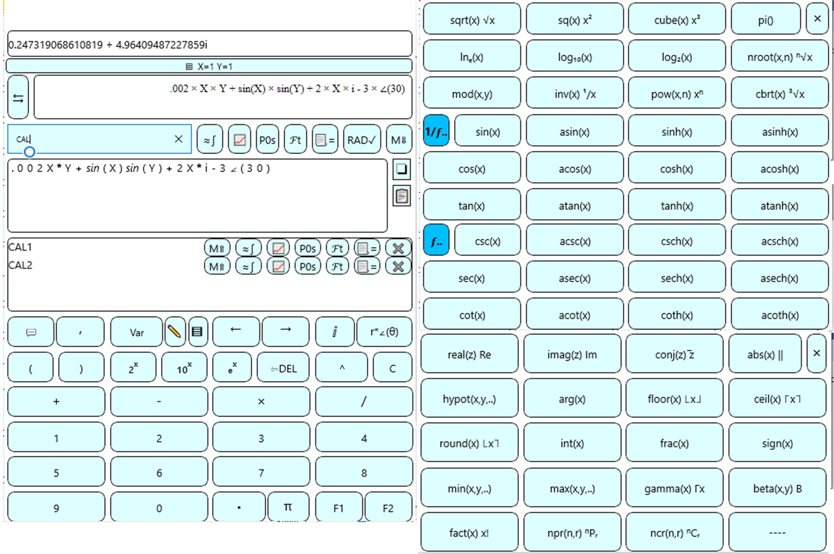Click the copy icon beside the expression editor
834x554 pixels.
401,169
